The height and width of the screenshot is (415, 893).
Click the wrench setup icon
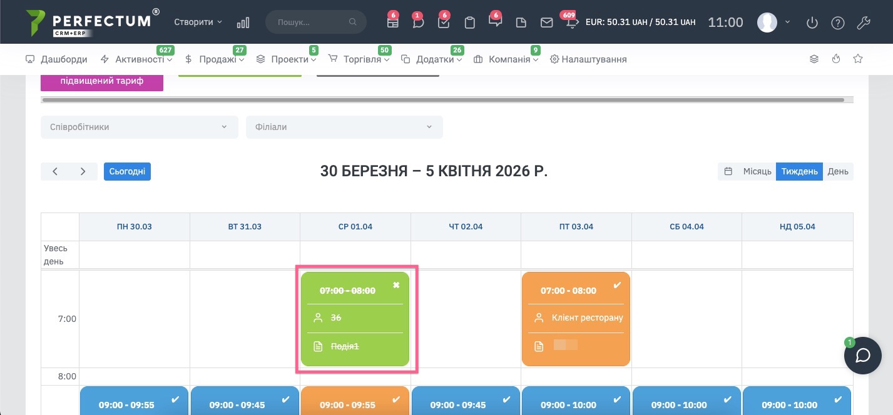[x=863, y=23]
